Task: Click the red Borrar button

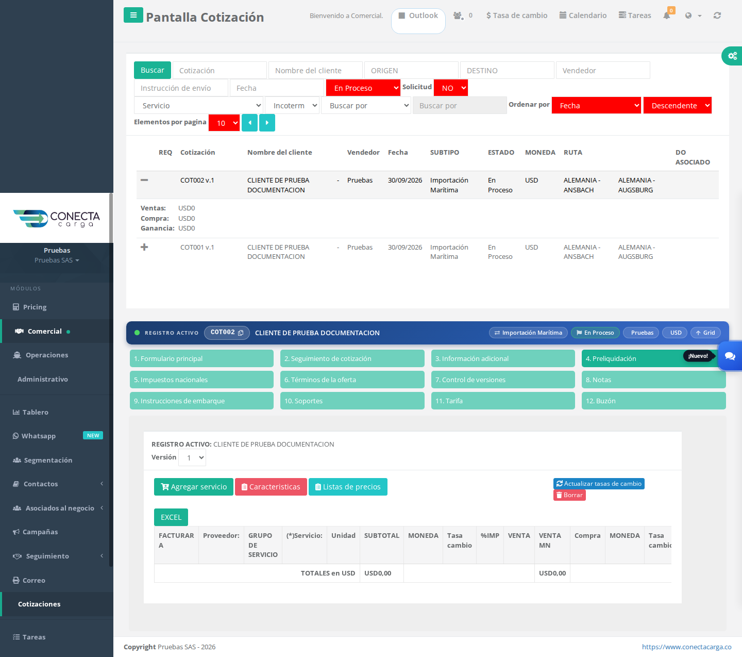Action: (569, 495)
